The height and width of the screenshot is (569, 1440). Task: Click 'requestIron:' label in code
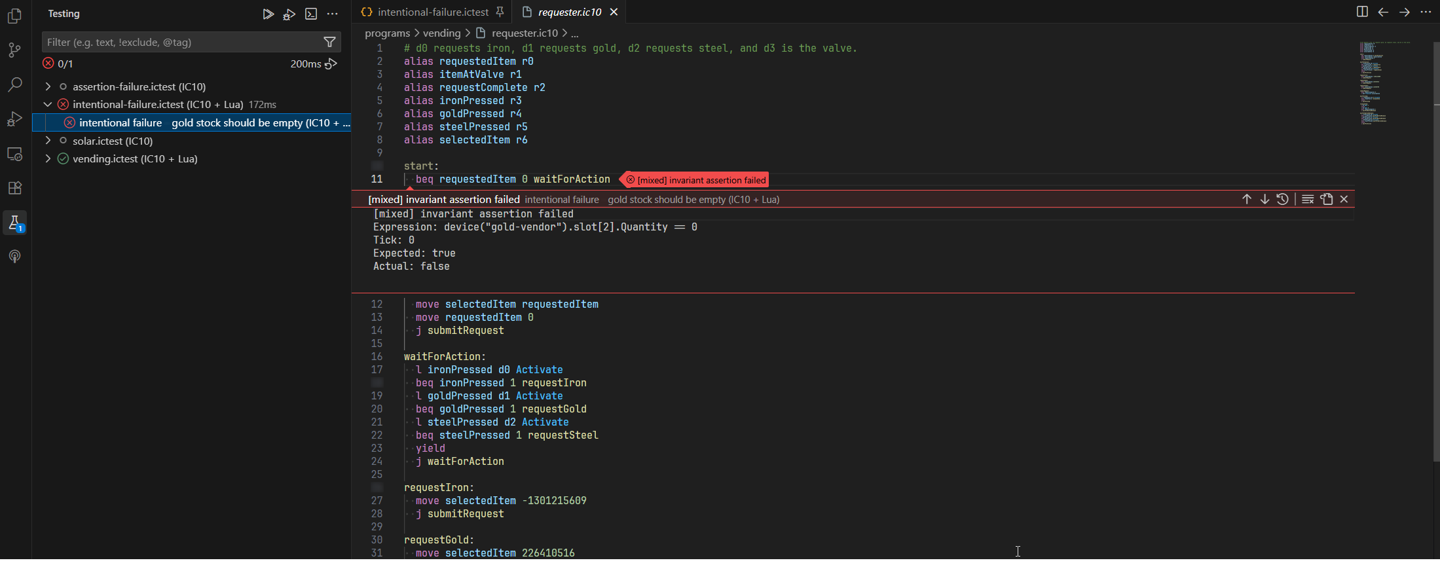(x=439, y=488)
